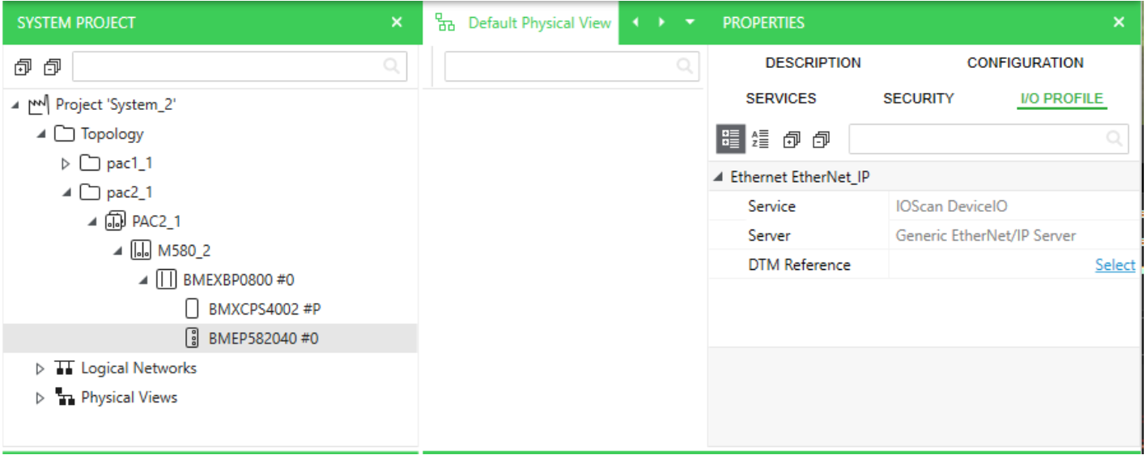Open the Services tab
Image resolution: width=1147 pixels, height=455 pixels.
pyautogui.click(x=780, y=98)
